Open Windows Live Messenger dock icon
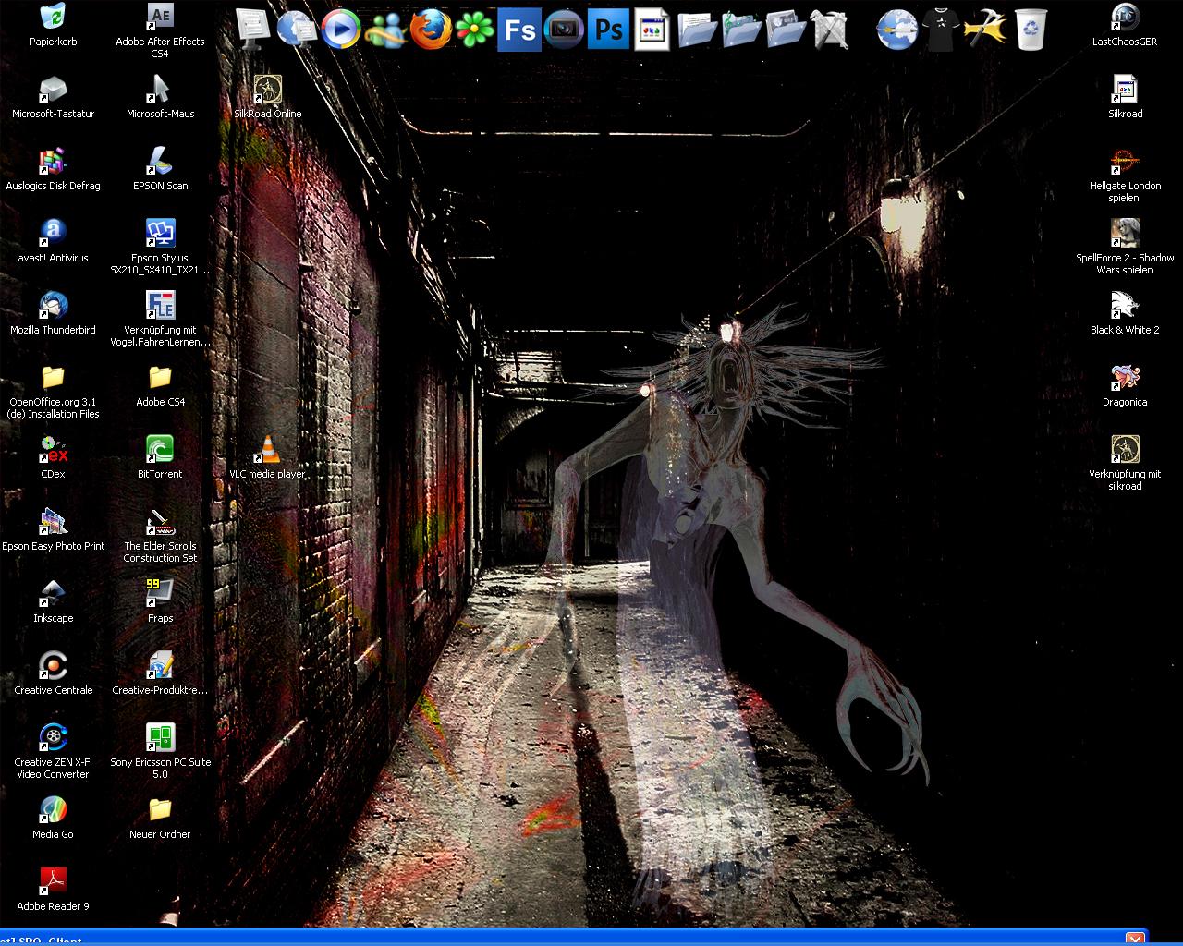The width and height of the screenshot is (1183, 946). [x=386, y=30]
